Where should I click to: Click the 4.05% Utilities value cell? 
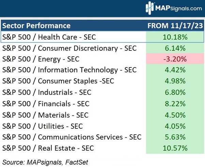174,126
